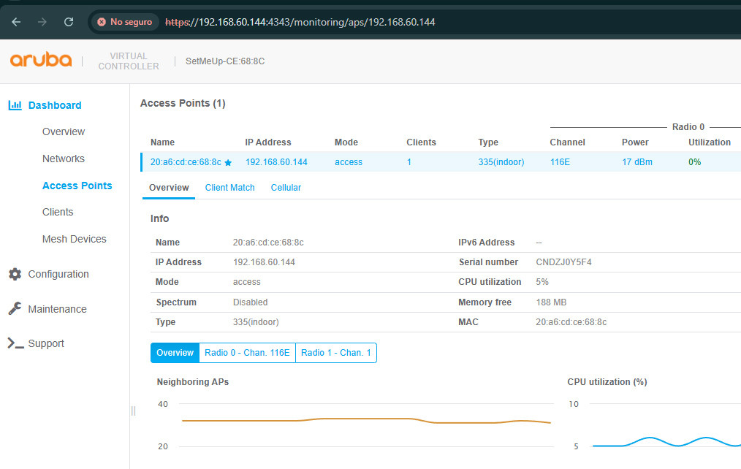741x469 pixels.
Task: Click the 192.168.60.144 IP address link in table
Action: pyautogui.click(x=276, y=162)
